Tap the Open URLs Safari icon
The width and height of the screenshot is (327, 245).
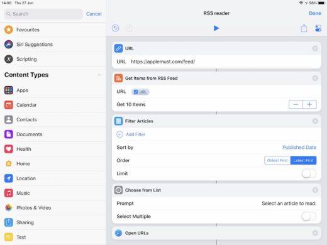118,233
